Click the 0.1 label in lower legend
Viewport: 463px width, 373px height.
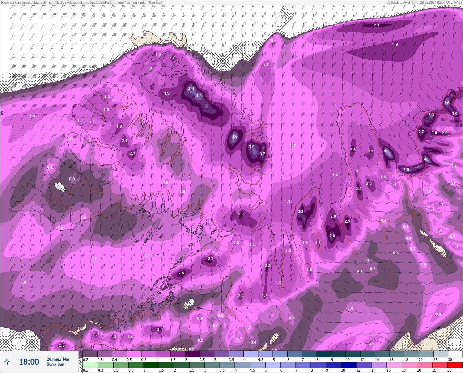85,370
